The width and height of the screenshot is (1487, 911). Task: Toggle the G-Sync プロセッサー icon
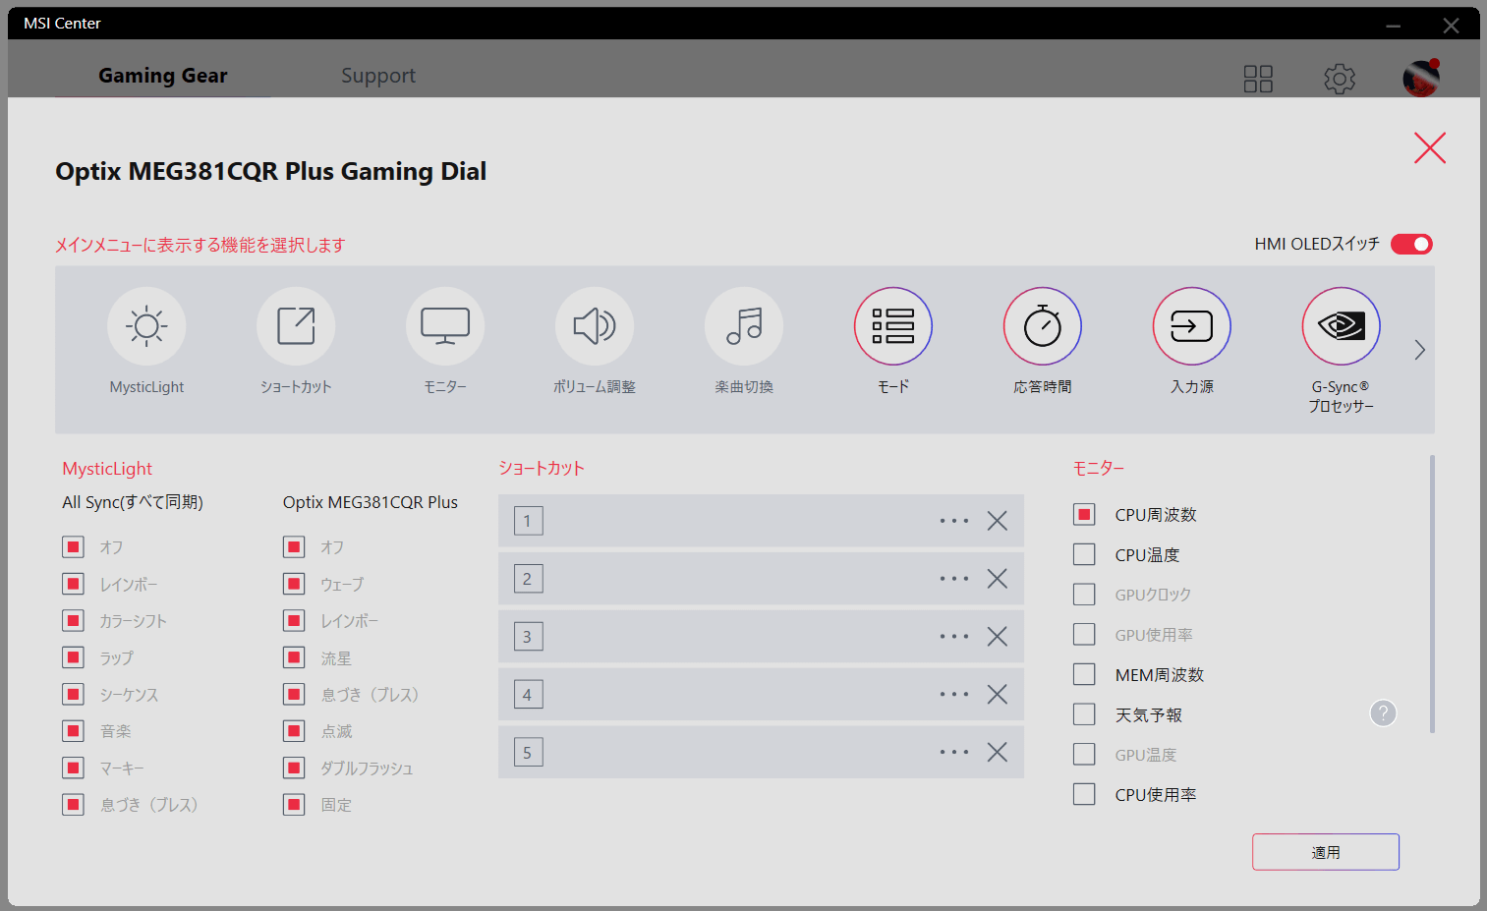[1342, 326]
